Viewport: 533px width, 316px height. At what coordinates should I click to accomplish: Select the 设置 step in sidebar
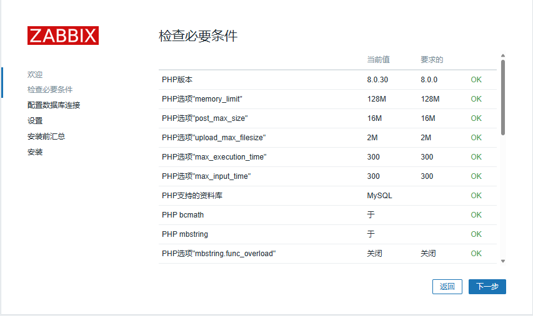(35, 121)
